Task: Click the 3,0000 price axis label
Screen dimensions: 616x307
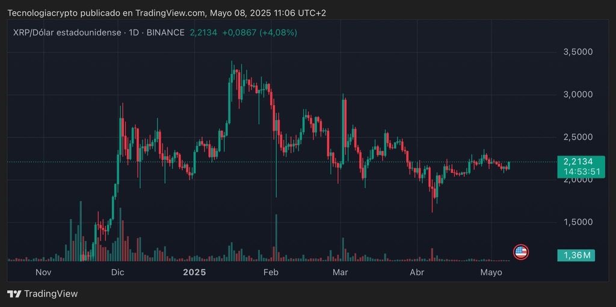Action: point(577,95)
